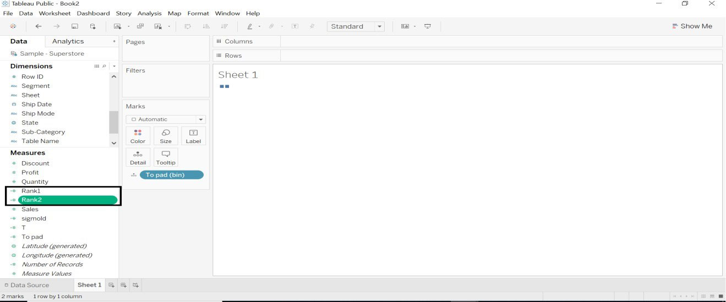Click the Dimensions list scroll-down arrow
Screen dimensions: 726x302
coord(114,142)
